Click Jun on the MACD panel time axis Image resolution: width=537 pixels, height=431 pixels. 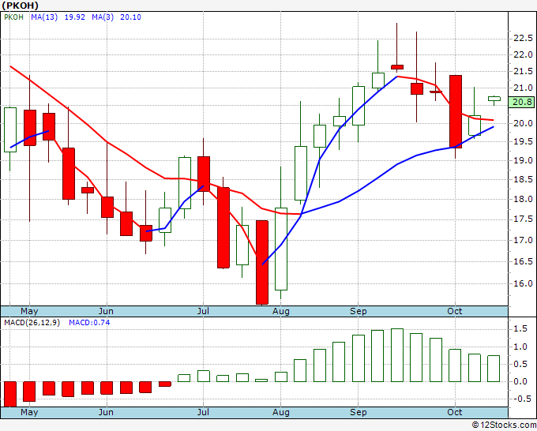(x=106, y=412)
